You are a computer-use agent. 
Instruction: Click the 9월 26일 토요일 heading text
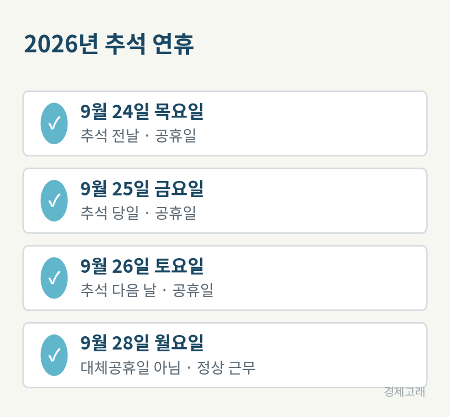[142, 266]
